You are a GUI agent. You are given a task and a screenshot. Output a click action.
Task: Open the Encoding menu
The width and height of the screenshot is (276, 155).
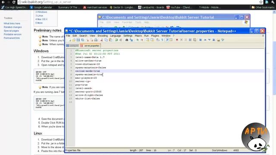(x=103, y=36)
